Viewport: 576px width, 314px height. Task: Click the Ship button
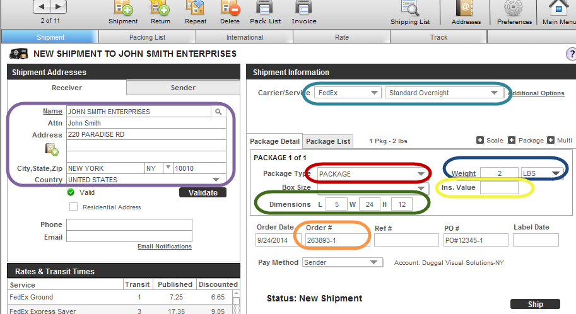[x=535, y=304]
